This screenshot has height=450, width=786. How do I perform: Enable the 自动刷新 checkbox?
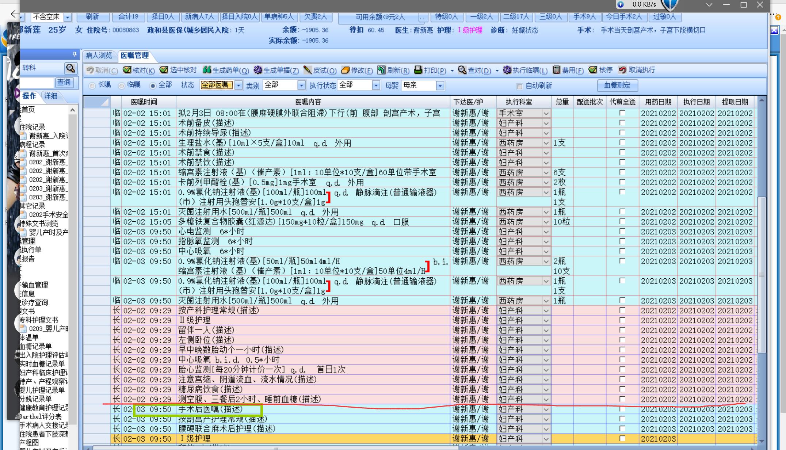tap(519, 86)
